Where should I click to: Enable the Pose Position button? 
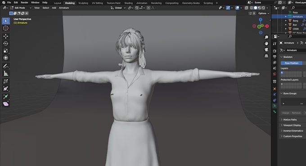[291, 63]
